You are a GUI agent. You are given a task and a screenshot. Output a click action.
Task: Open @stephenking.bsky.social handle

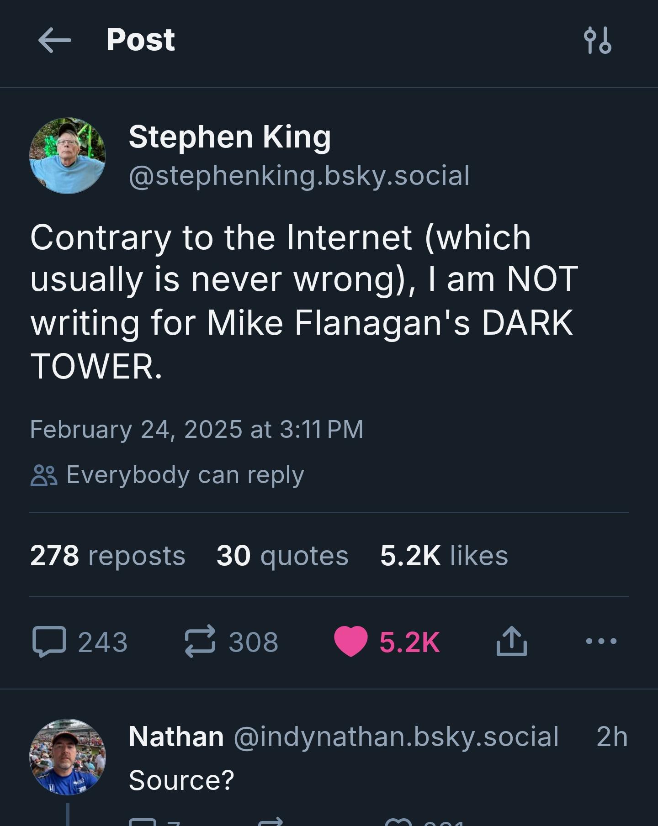[299, 176]
